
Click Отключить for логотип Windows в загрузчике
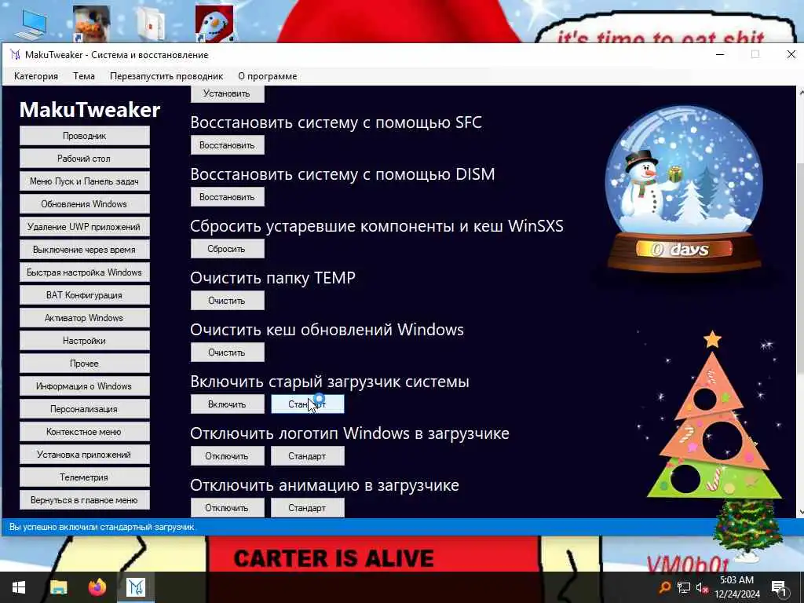coord(227,456)
